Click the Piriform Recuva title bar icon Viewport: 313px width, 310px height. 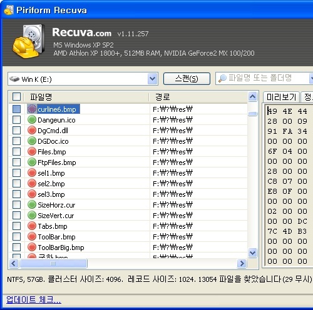tap(9, 10)
